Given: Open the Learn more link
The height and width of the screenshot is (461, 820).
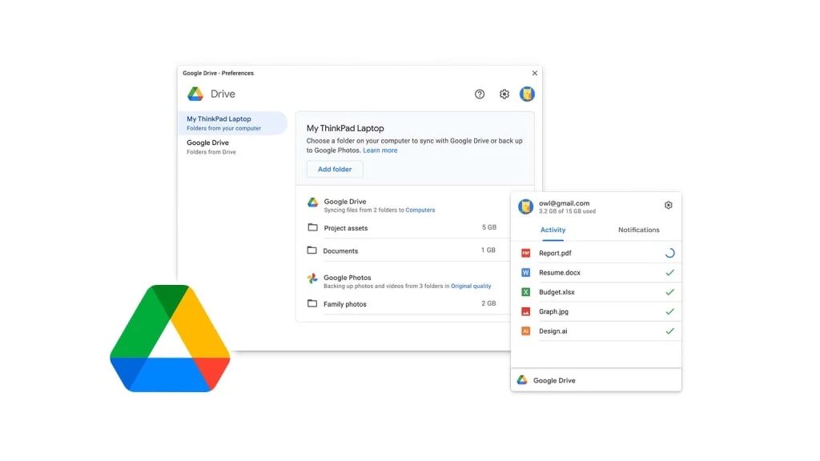Looking at the screenshot, I should (380, 150).
